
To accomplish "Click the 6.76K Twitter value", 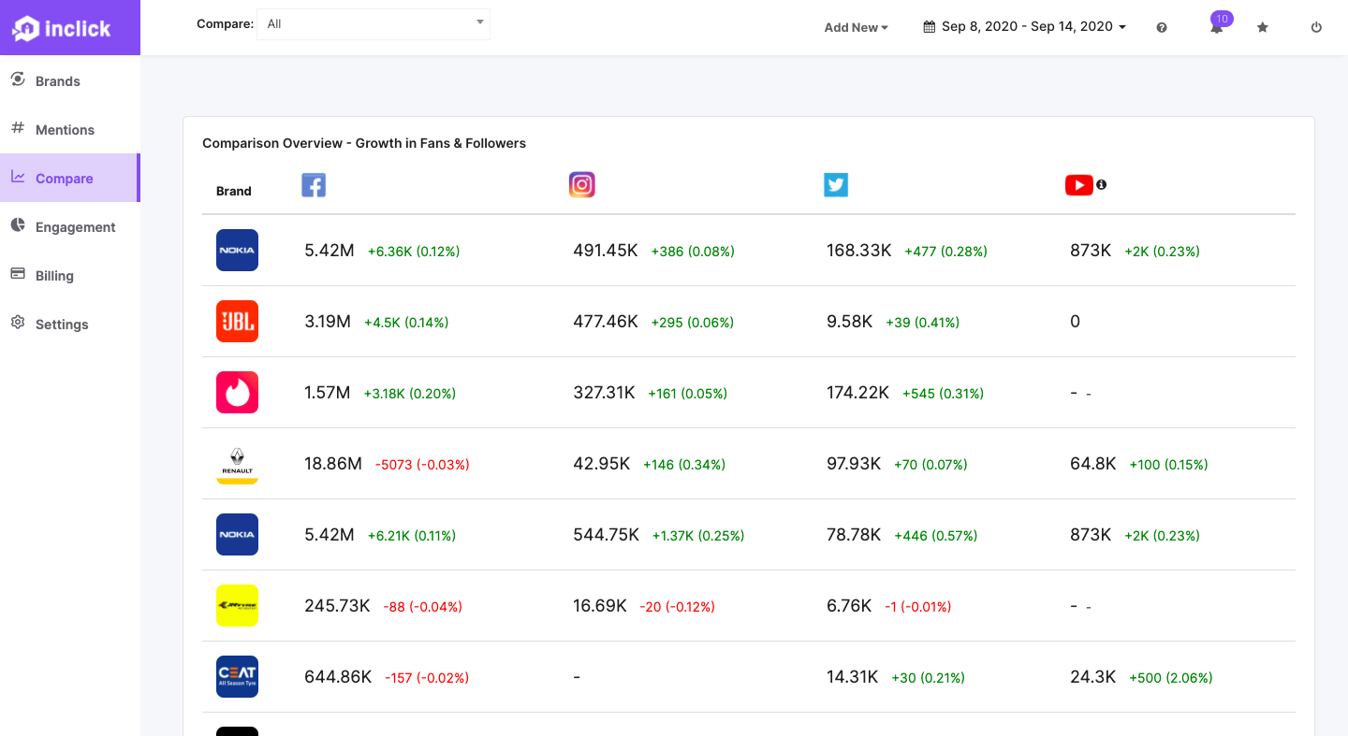I will pyautogui.click(x=849, y=606).
